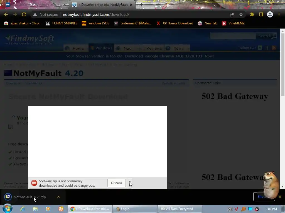285x213 pixels.
Task: Open the Not secure site warning
Action: point(46,14)
